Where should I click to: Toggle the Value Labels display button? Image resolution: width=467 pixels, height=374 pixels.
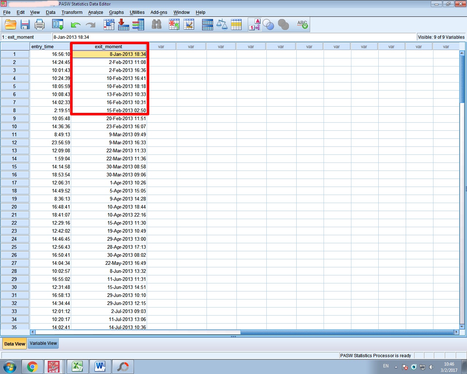[254, 25]
